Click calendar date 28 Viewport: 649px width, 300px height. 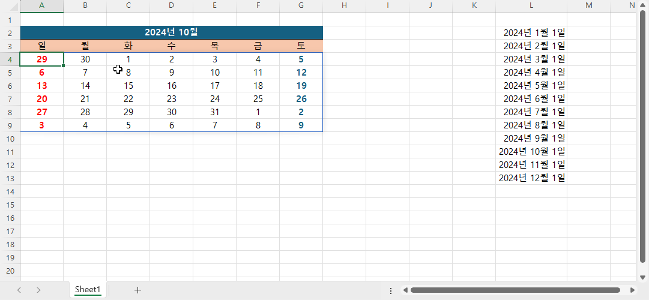(85, 112)
